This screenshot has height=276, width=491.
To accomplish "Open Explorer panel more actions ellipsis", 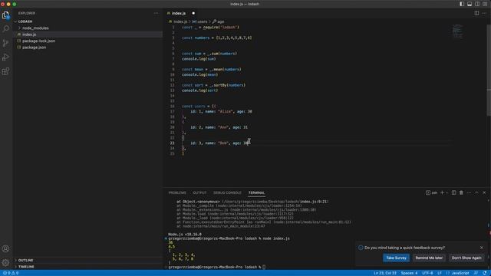I will pyautogui.click(x=156, y=13).
